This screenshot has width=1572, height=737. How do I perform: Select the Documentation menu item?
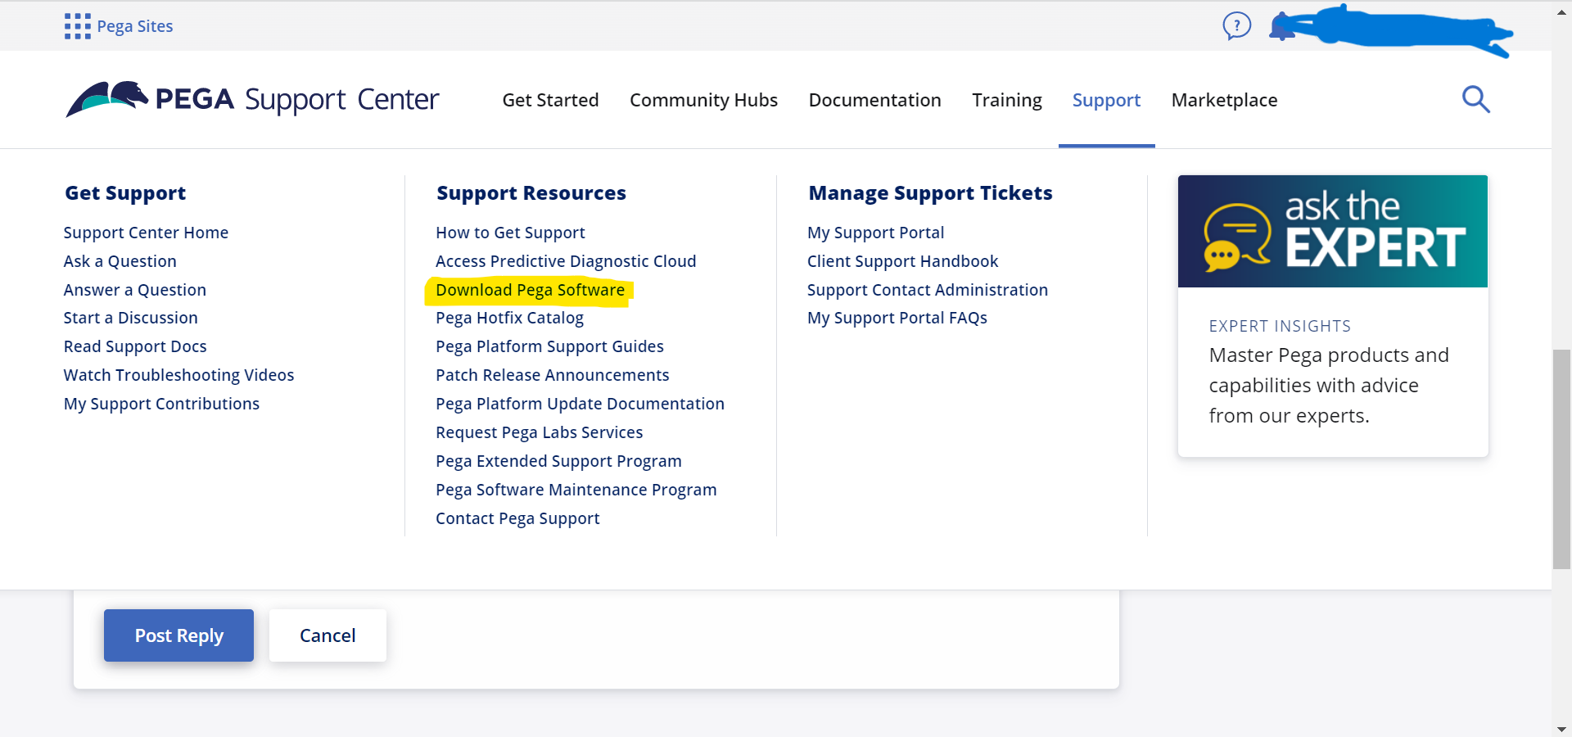click(874, 99)
